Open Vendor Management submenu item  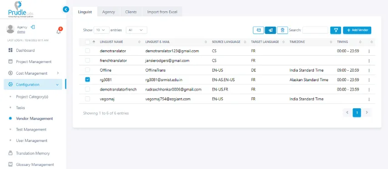tap(35, 119)
